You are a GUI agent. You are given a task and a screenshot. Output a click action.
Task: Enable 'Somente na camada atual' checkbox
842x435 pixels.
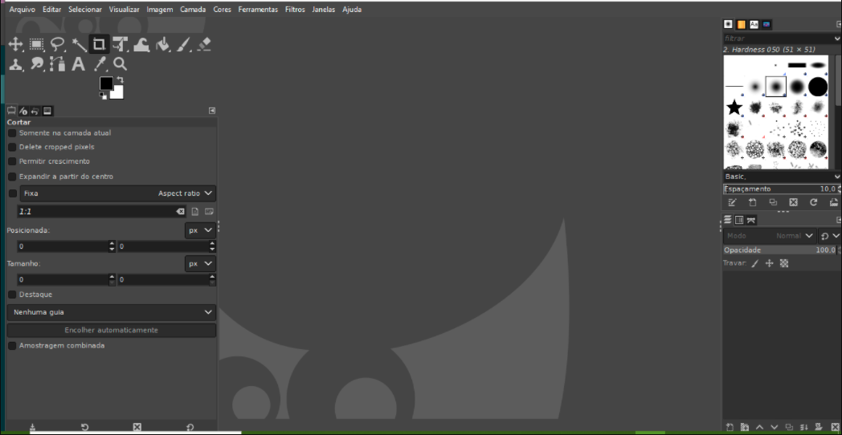tap(12, 133)
